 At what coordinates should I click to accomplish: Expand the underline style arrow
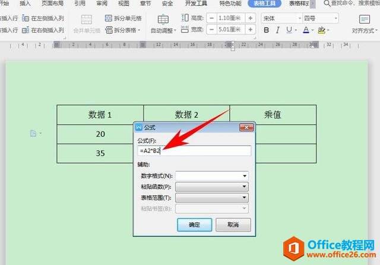(x=296, y=30)
